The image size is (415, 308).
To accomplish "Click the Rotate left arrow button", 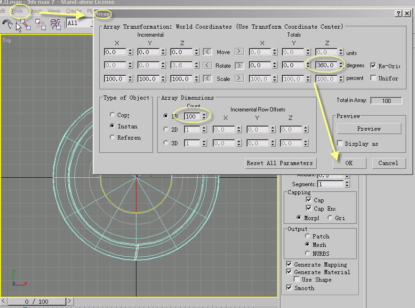I will pyautogui.click(x=207, y=65).
